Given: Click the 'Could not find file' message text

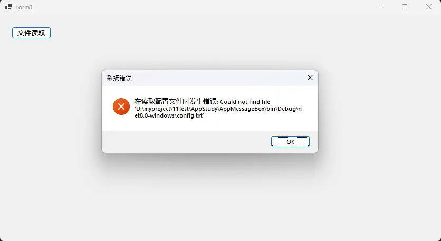Looking at the screenshot, I should (x=245, y=102).
